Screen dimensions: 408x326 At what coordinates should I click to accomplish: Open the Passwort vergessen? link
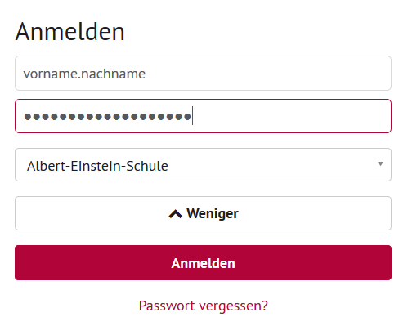pyautogui.click(x=204, y=306)
